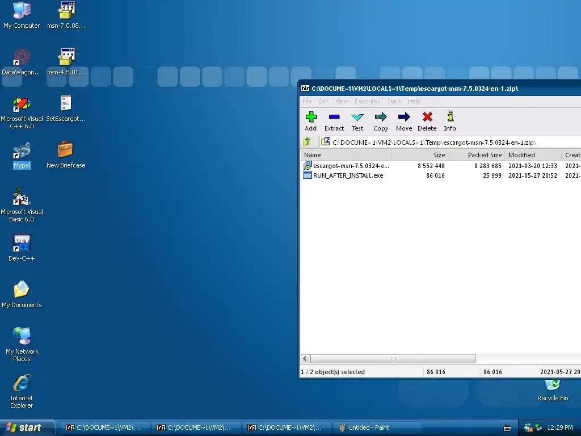Click packed size 25 999 cell
The height and width of the screenshot is (436, 581).
[x=492, y=175]
